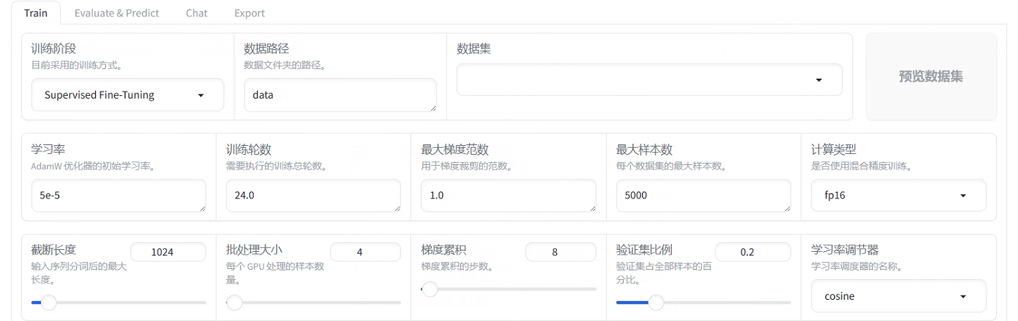1018x321 pixels.
Task: Select the 最大样本数 field showing 5000
Action: (x=703, y=196)
